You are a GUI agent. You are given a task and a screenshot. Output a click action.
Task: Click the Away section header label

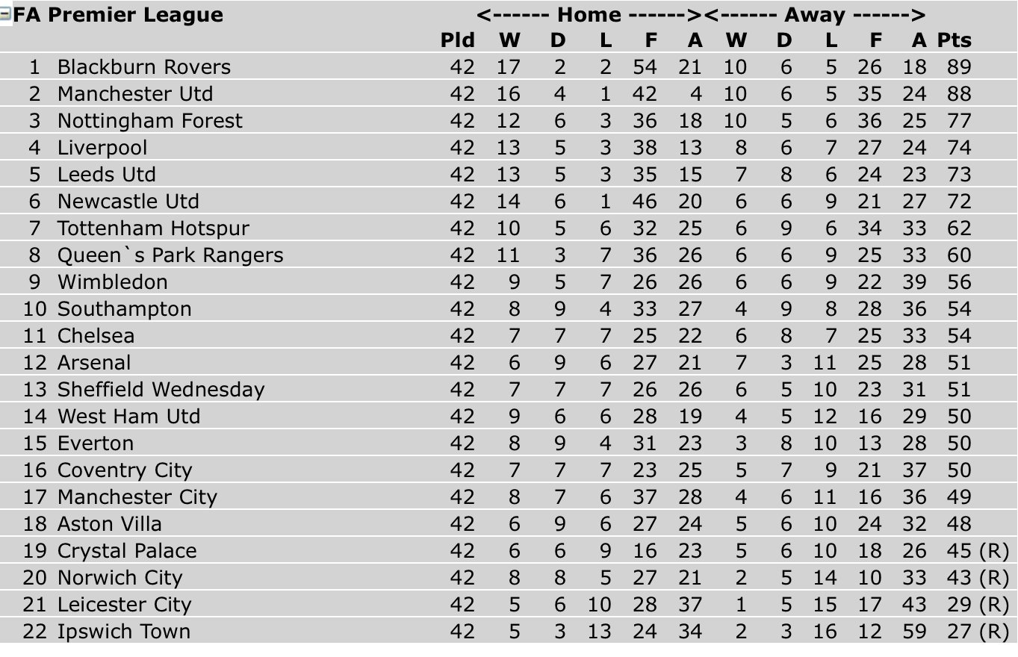point(814,15)
